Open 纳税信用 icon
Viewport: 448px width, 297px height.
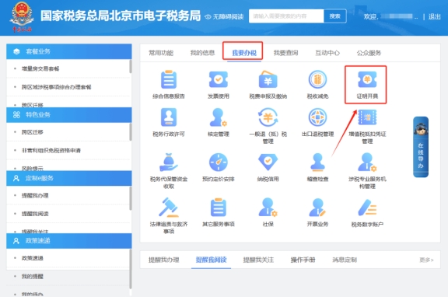click(268, 162)
